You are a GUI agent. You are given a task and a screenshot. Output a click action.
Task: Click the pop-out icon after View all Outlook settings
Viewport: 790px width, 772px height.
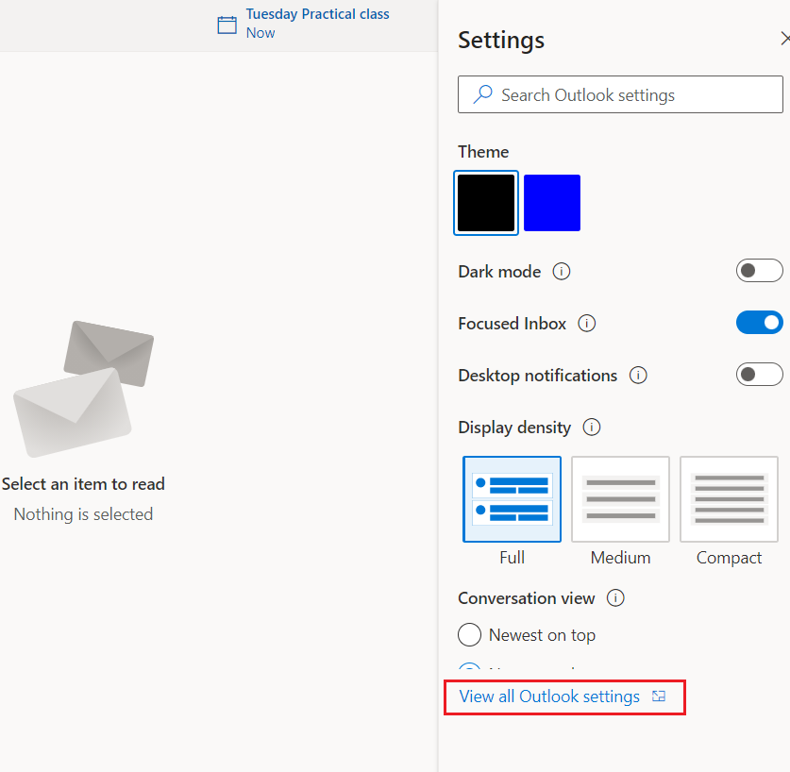point(659,696)
